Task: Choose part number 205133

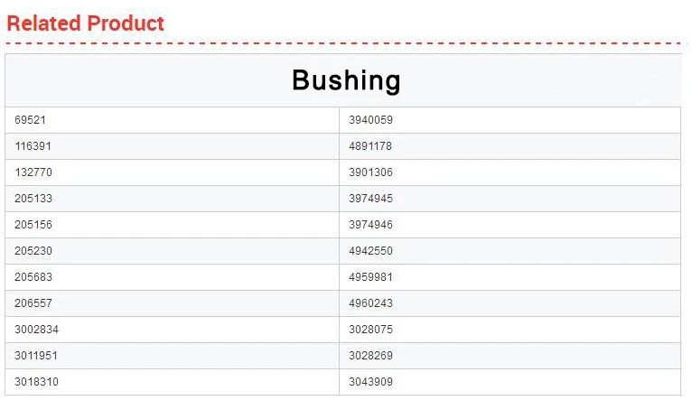Action: pos(33,199)
